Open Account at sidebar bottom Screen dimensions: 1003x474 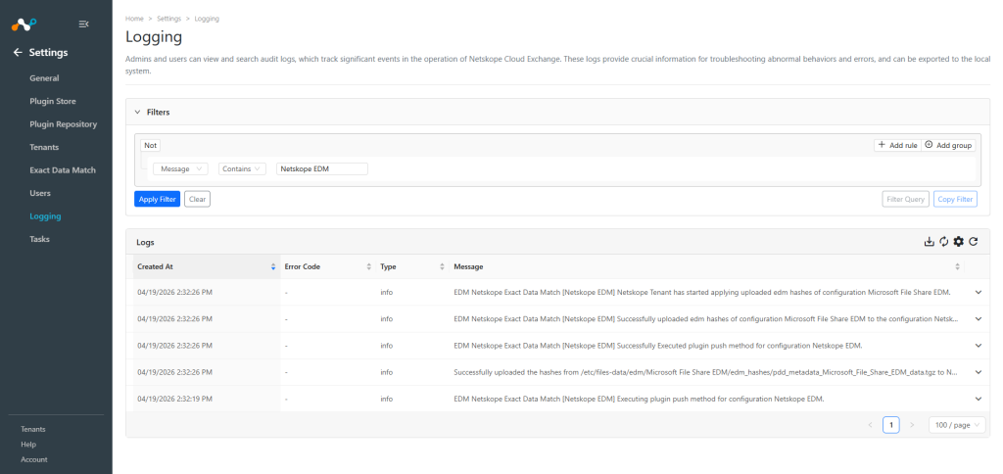tap(34, 459)
